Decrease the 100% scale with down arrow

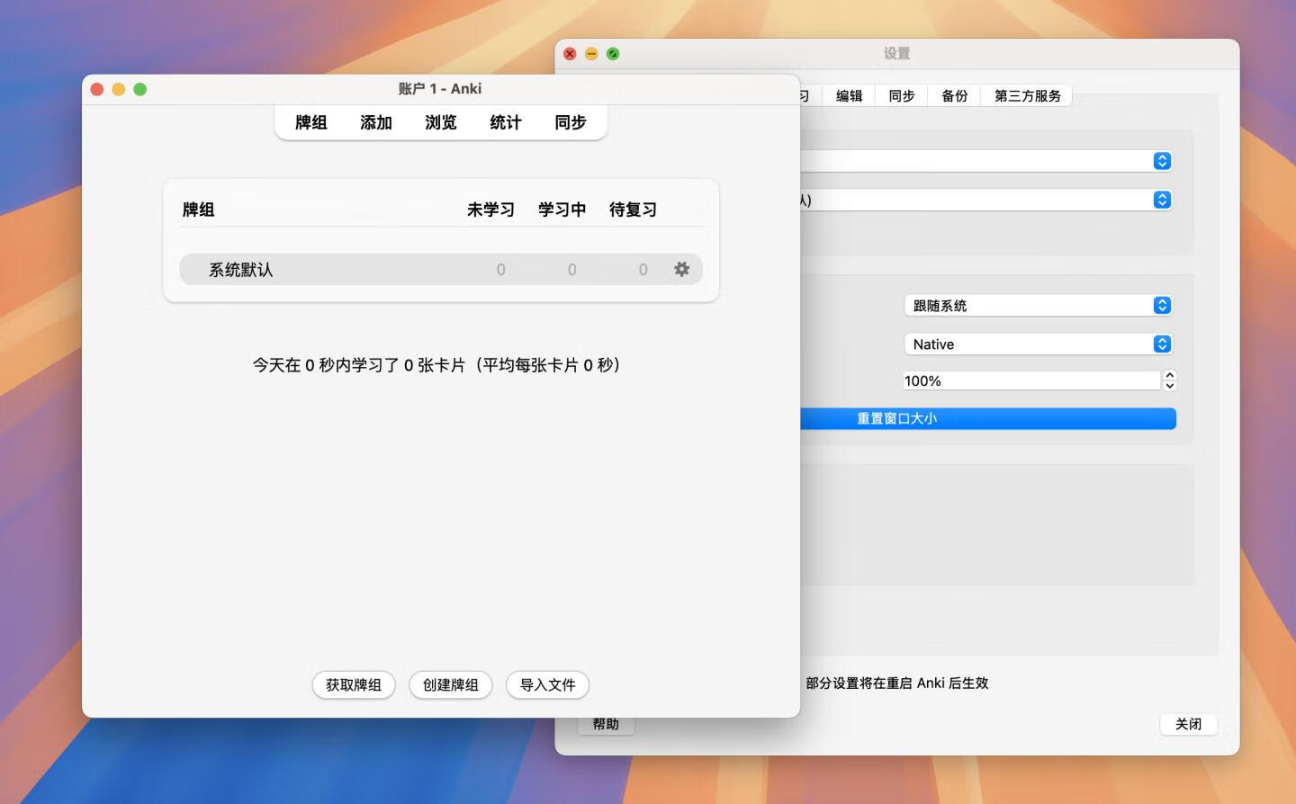(x=1169, y=386)
